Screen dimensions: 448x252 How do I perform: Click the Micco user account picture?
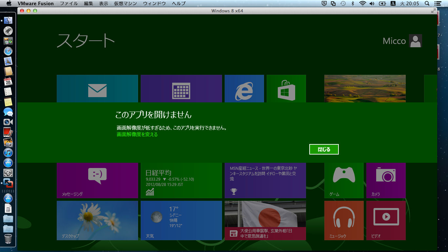tap(416, 41)
